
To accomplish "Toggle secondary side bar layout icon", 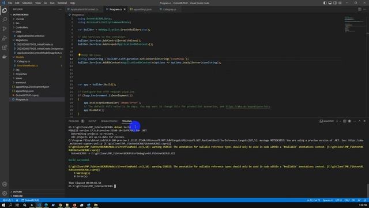I will [x=335, y=3].
